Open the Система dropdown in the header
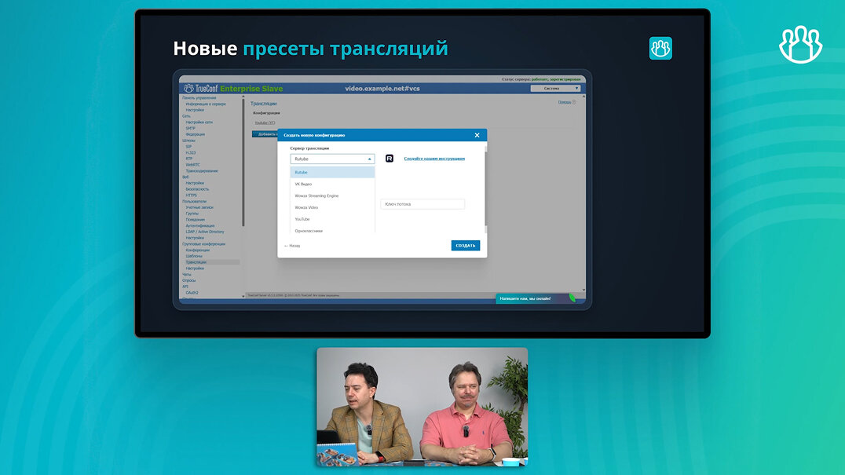Screen dimensions: 845x475 pyautogui.click(x=555, y=88)
